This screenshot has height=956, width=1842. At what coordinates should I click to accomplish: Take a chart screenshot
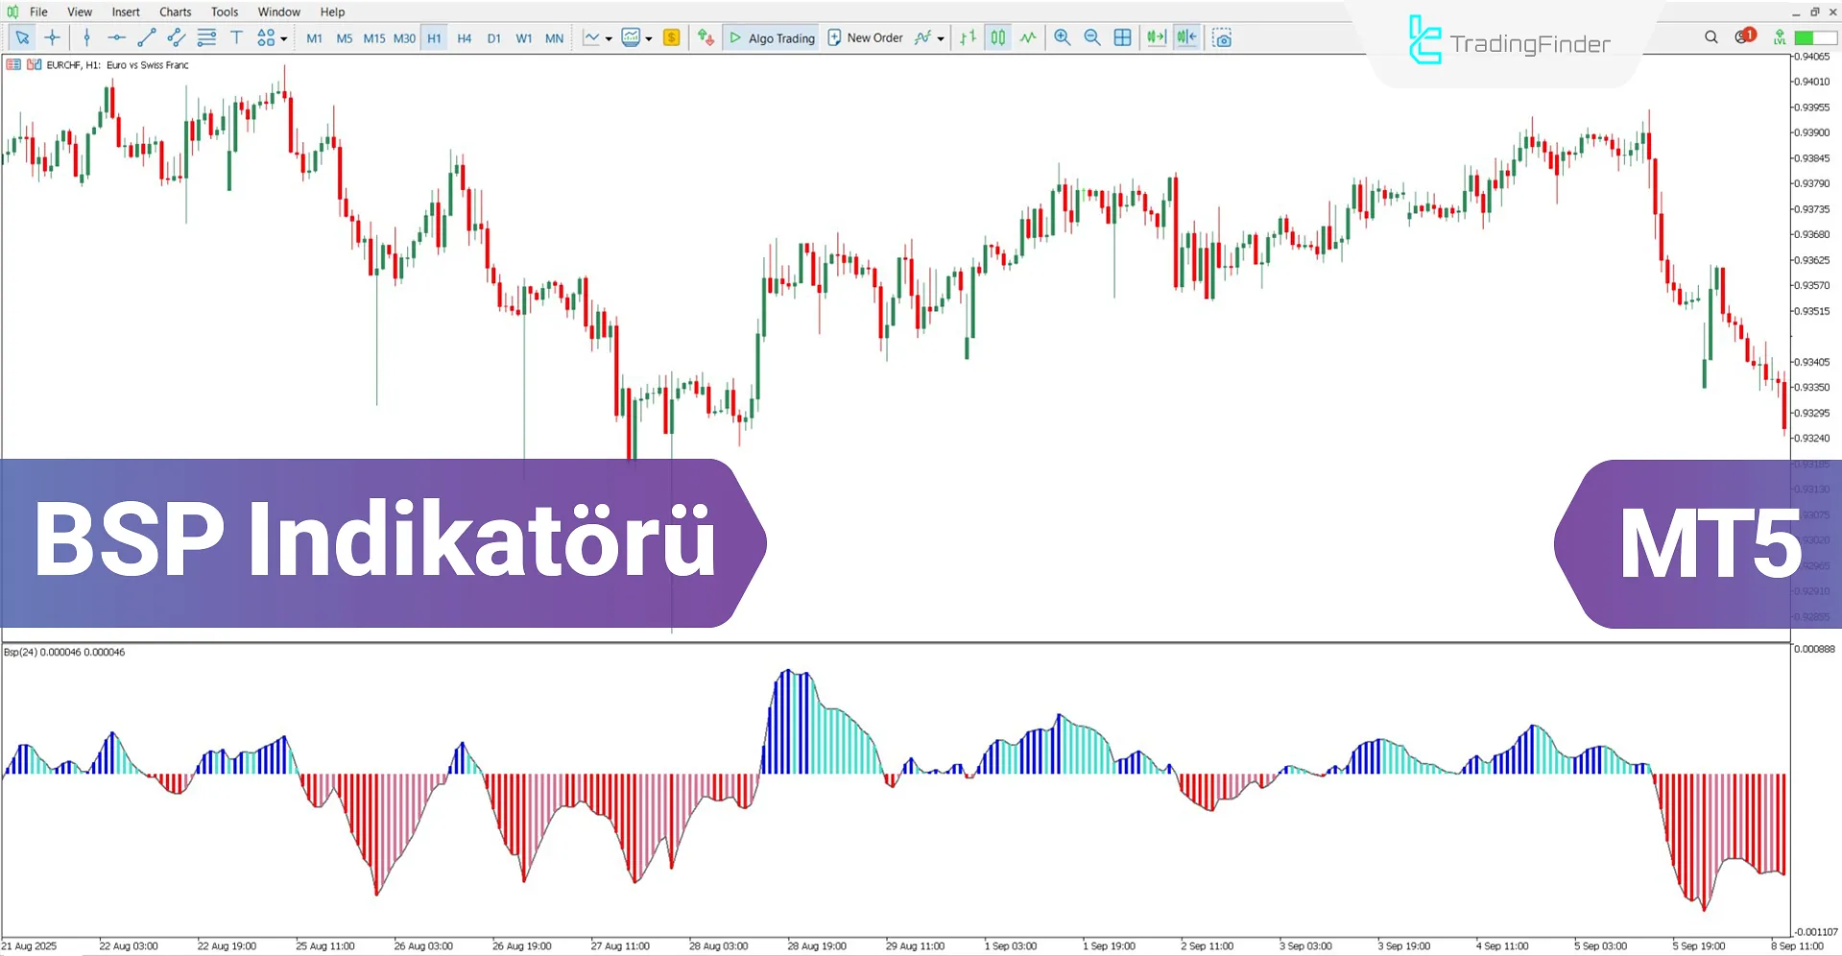(x=1222, y=37)
